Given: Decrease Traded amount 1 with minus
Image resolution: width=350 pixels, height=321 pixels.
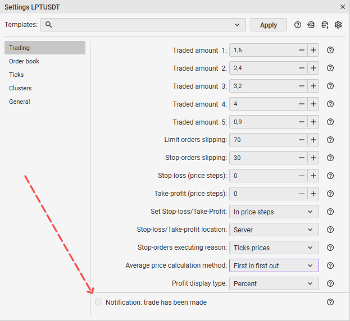Looking at the screenshot, I should [302, 50].
